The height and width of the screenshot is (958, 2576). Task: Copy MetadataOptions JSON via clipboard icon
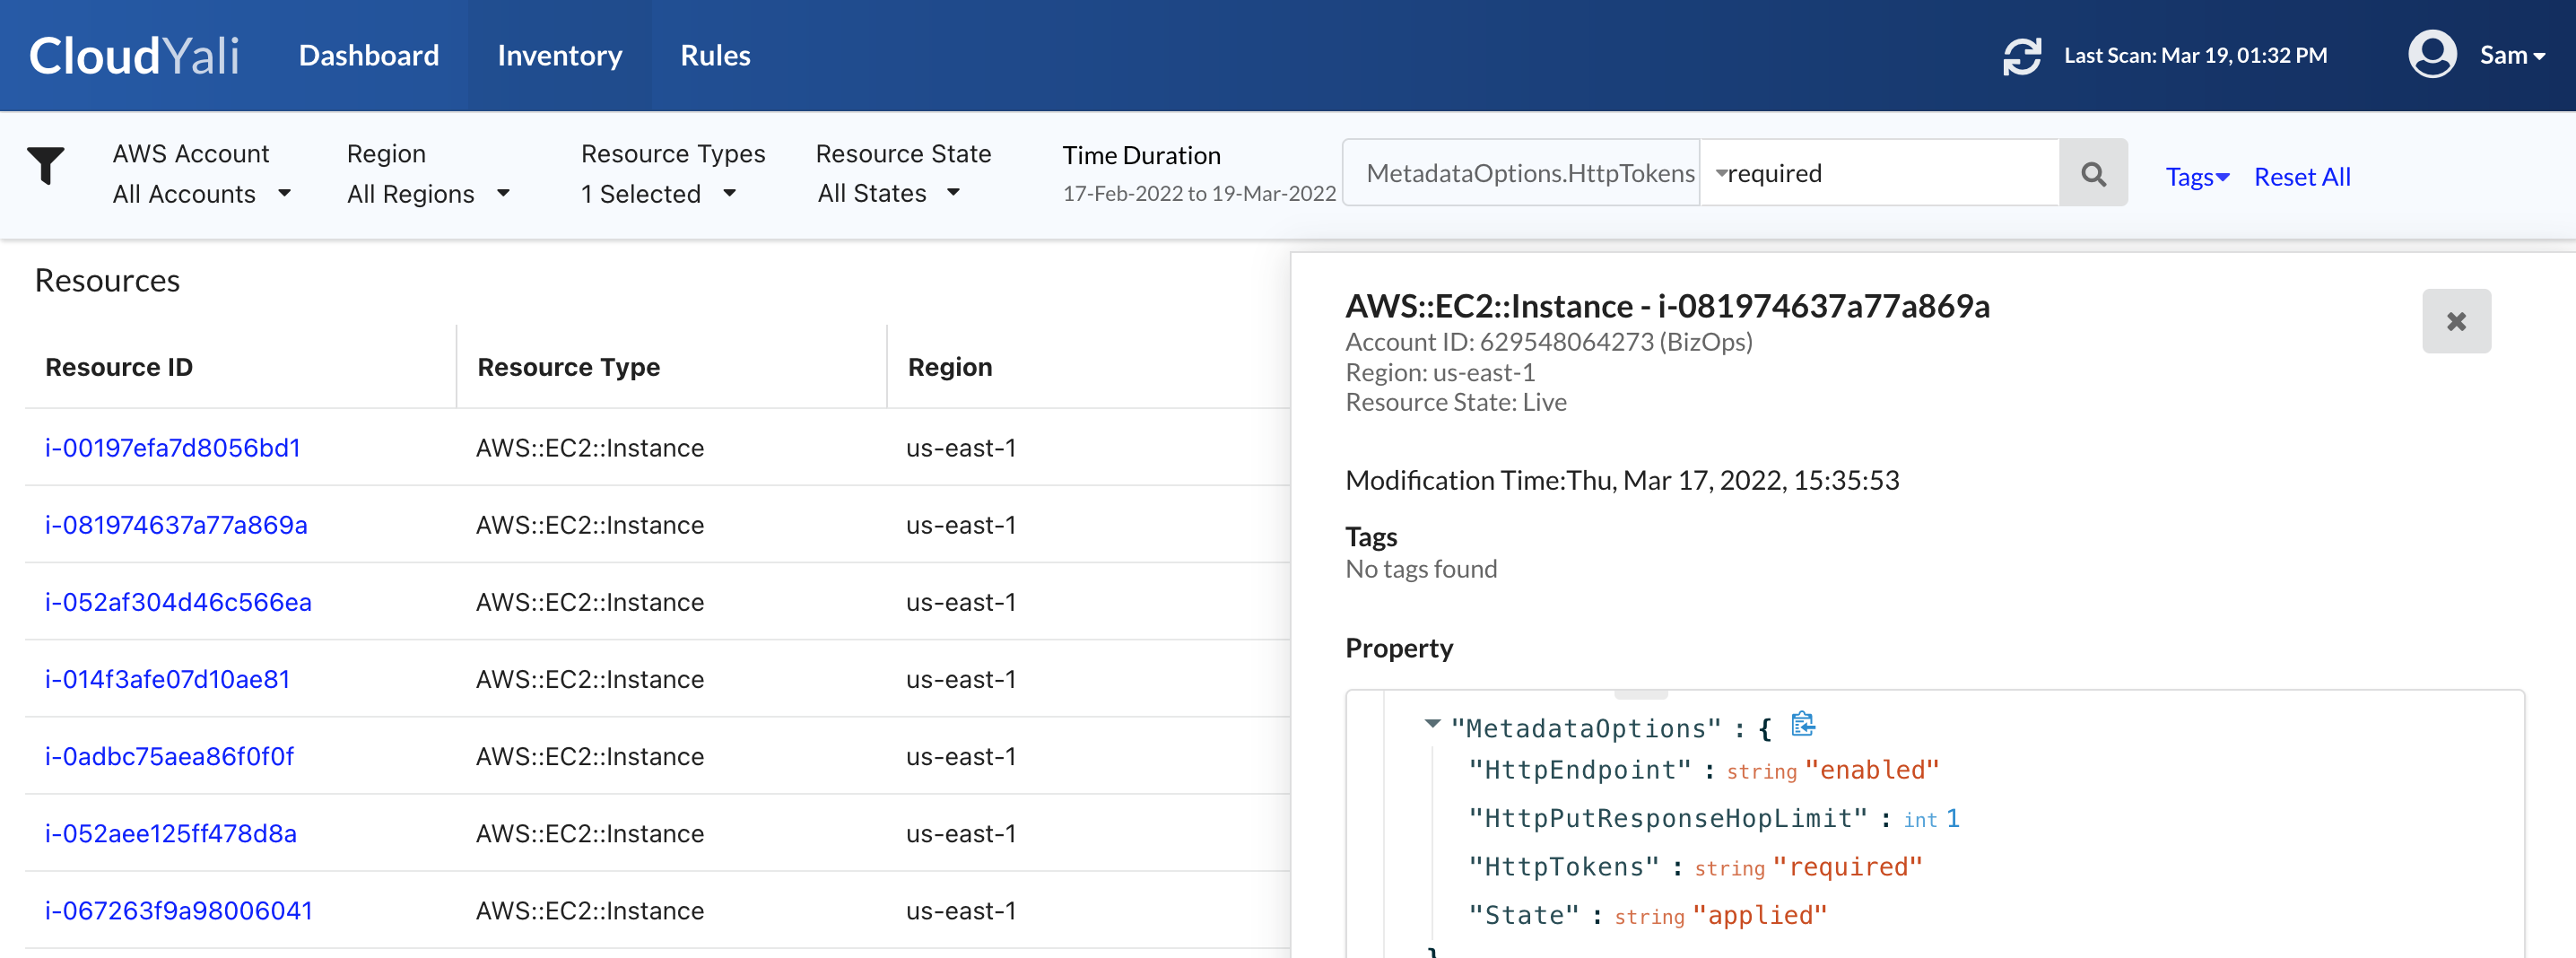(x=1803, y=725)
